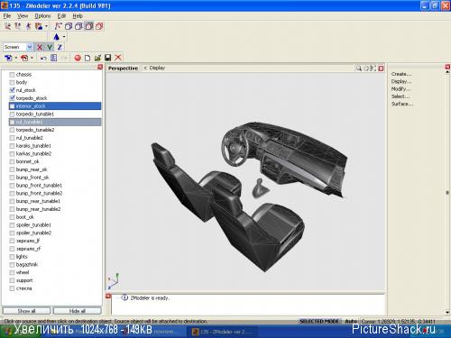Switch to edges editing level icon
This screenshot has width=451, height=338.
tap(18, 26)
